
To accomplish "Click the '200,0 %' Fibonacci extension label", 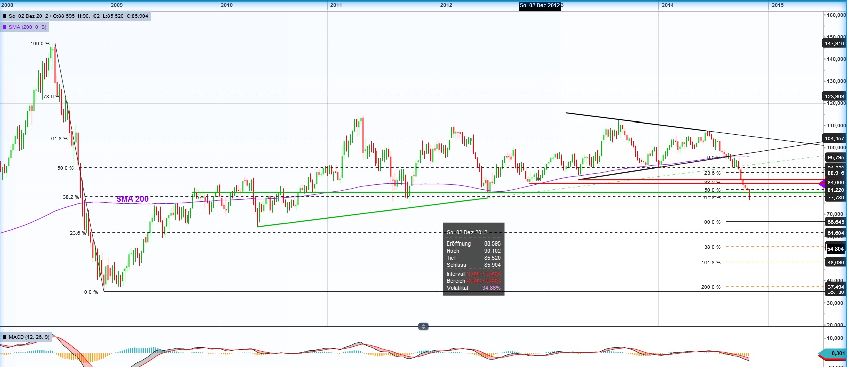I will (x=711, y=287).
